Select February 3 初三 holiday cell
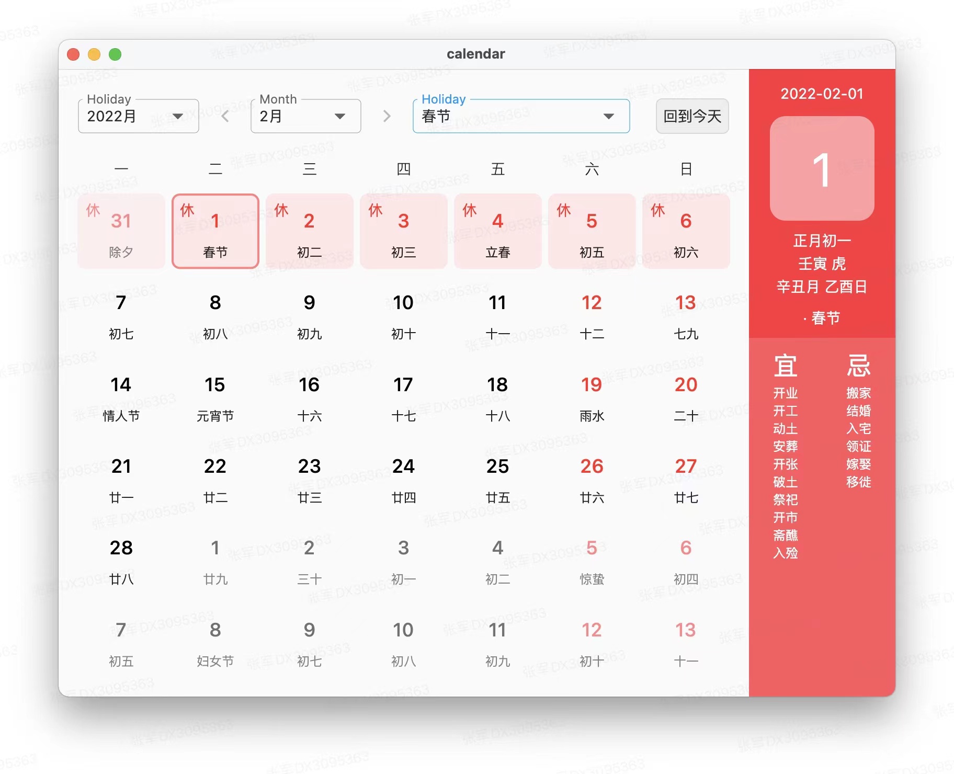The width and height of the screenshot is (954, 774). (x=404, y=231)
